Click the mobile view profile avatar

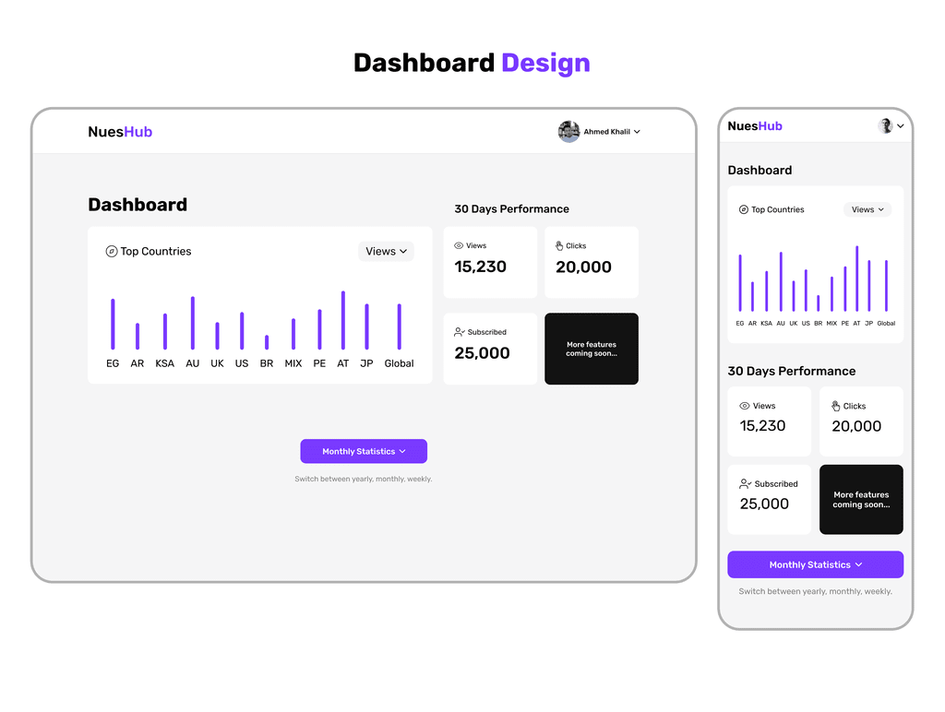885,126
